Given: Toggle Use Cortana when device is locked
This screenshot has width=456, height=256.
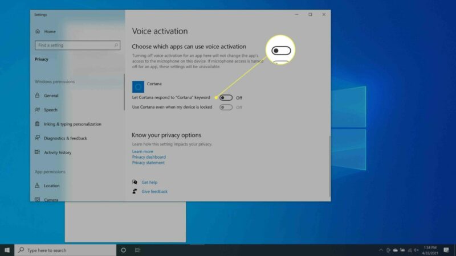Looking at the screenshot, I should click(x=226, y=107).
